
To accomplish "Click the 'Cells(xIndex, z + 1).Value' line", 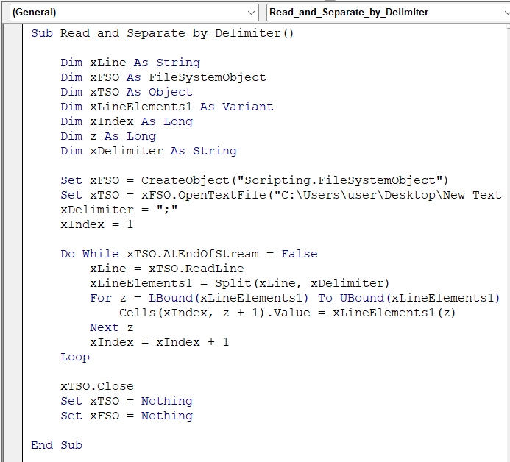I will (288, 313).
